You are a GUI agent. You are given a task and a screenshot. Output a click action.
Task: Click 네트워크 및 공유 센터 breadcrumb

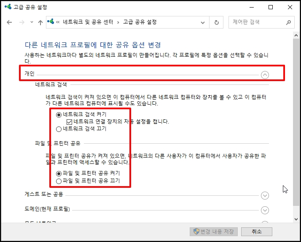88,22
